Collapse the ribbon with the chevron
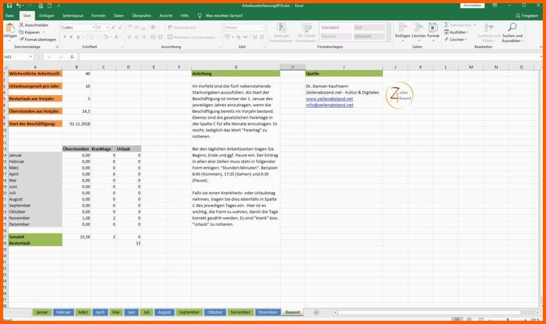Viewport: 546px width, 324px height. [x=541, y=47]
